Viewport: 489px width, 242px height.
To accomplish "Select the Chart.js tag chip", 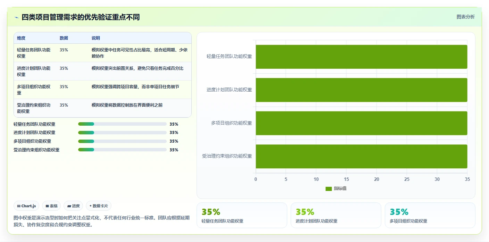I will pos(27,206).
